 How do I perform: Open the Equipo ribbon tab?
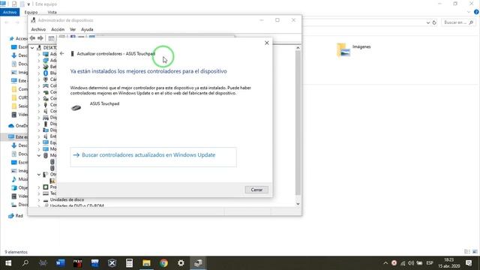click(x=31, y=12)
